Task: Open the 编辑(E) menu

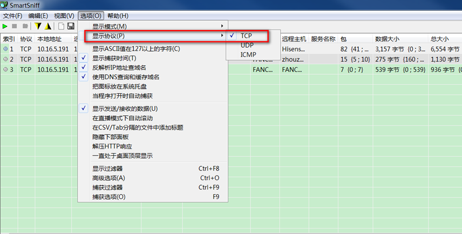Action: [38, 16]
